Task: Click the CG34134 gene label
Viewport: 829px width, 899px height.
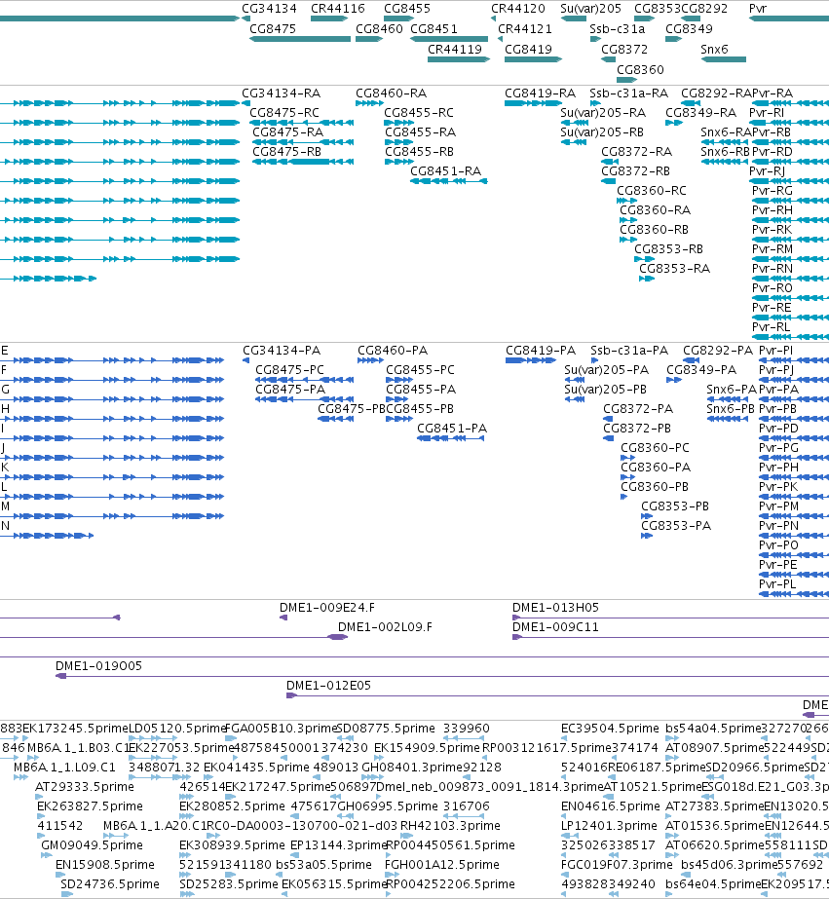Action: click(269, 9)
